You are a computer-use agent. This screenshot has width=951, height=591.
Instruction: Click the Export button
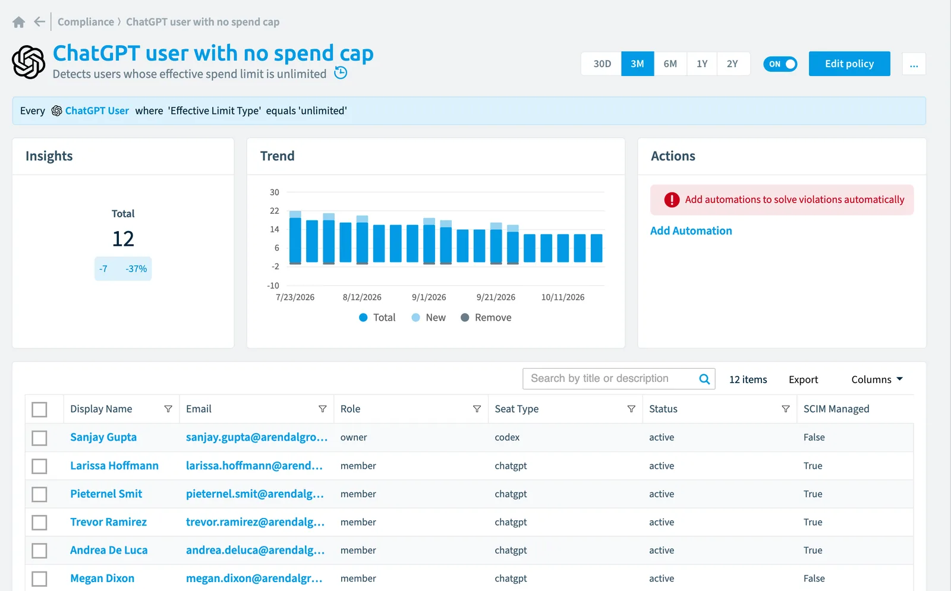tap(803, 380)
